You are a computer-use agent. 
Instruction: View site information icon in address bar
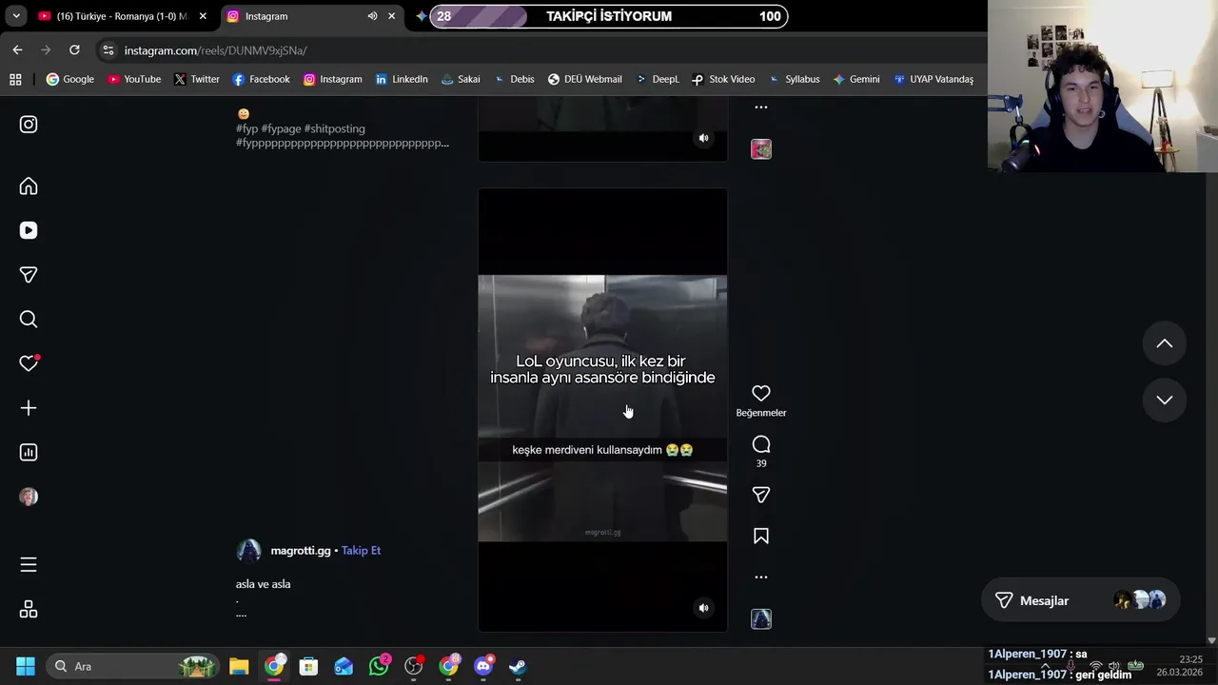(108, 50)
